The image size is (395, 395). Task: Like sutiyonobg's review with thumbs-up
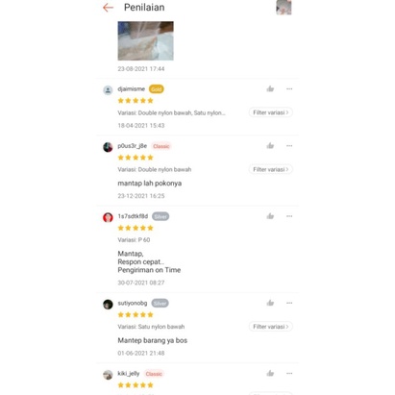click(x=270, y=303)
